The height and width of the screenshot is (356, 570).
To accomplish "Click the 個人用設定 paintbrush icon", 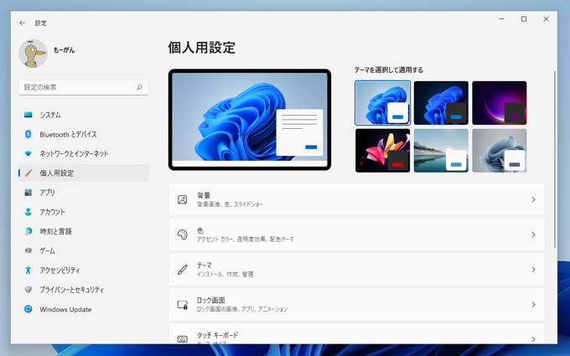I will click(28, 173).
